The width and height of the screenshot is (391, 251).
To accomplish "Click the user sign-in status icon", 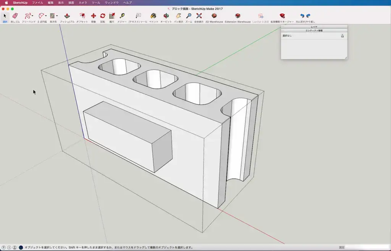I will (x=15, y=248).
